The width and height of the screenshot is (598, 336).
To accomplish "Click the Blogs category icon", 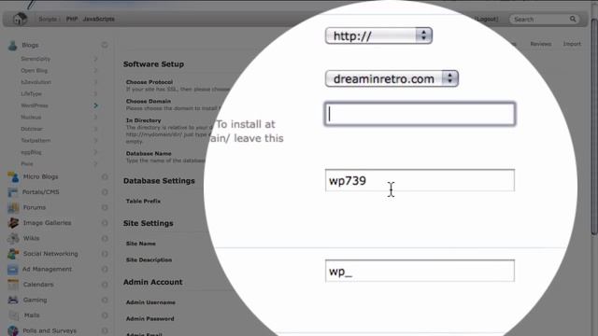I will [12, 46].
